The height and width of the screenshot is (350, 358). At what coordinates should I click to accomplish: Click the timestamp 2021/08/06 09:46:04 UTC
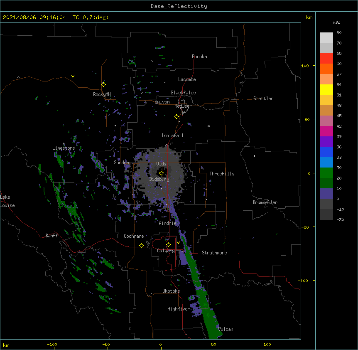point(41,17)
